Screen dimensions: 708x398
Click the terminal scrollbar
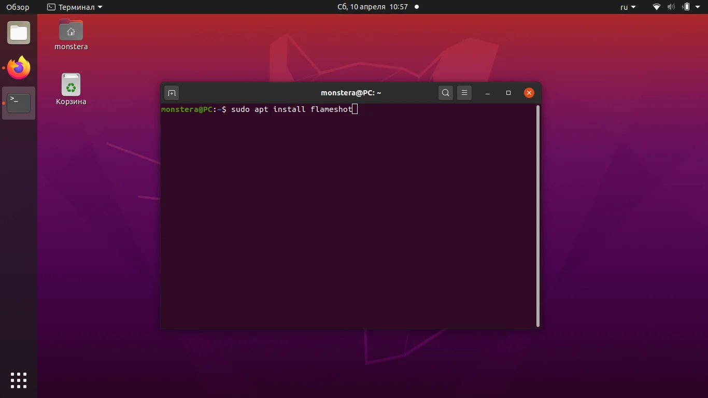(x=537, y=215)
